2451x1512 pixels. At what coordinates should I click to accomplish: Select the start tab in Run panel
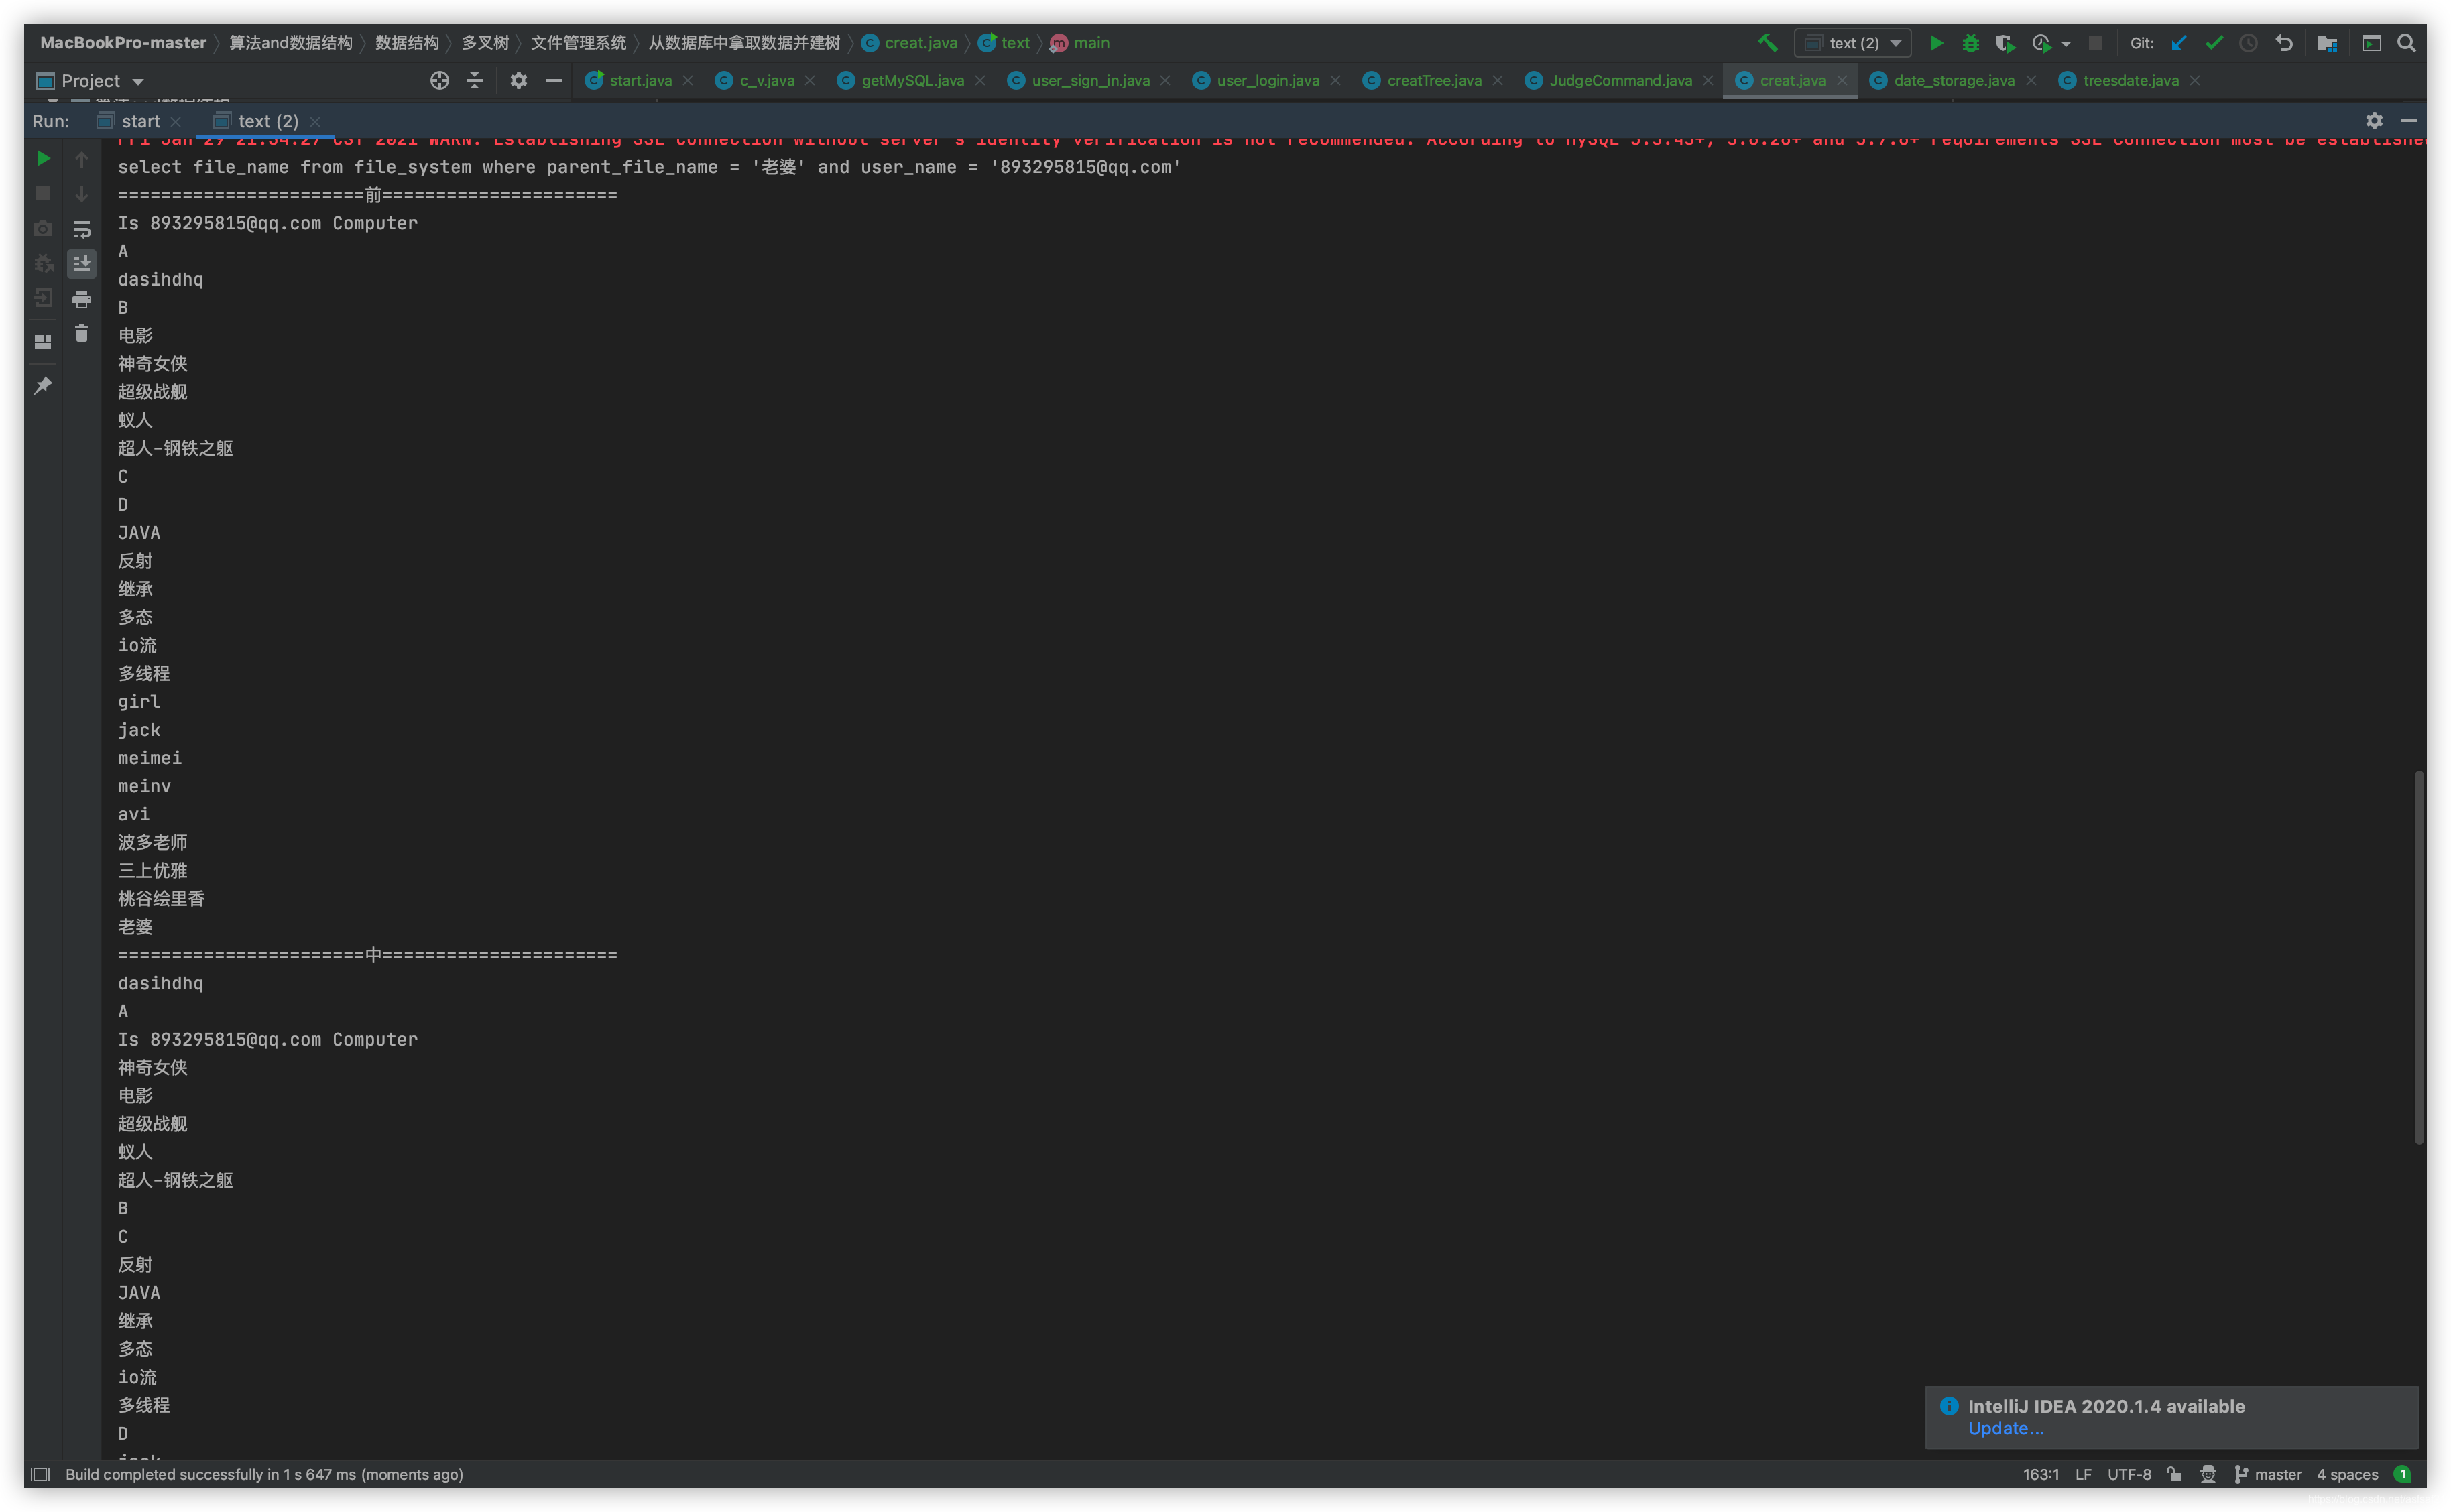140,121
